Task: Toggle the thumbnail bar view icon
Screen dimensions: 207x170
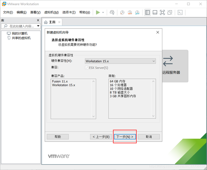Action: pyautogui.click(x=155, y=13)
